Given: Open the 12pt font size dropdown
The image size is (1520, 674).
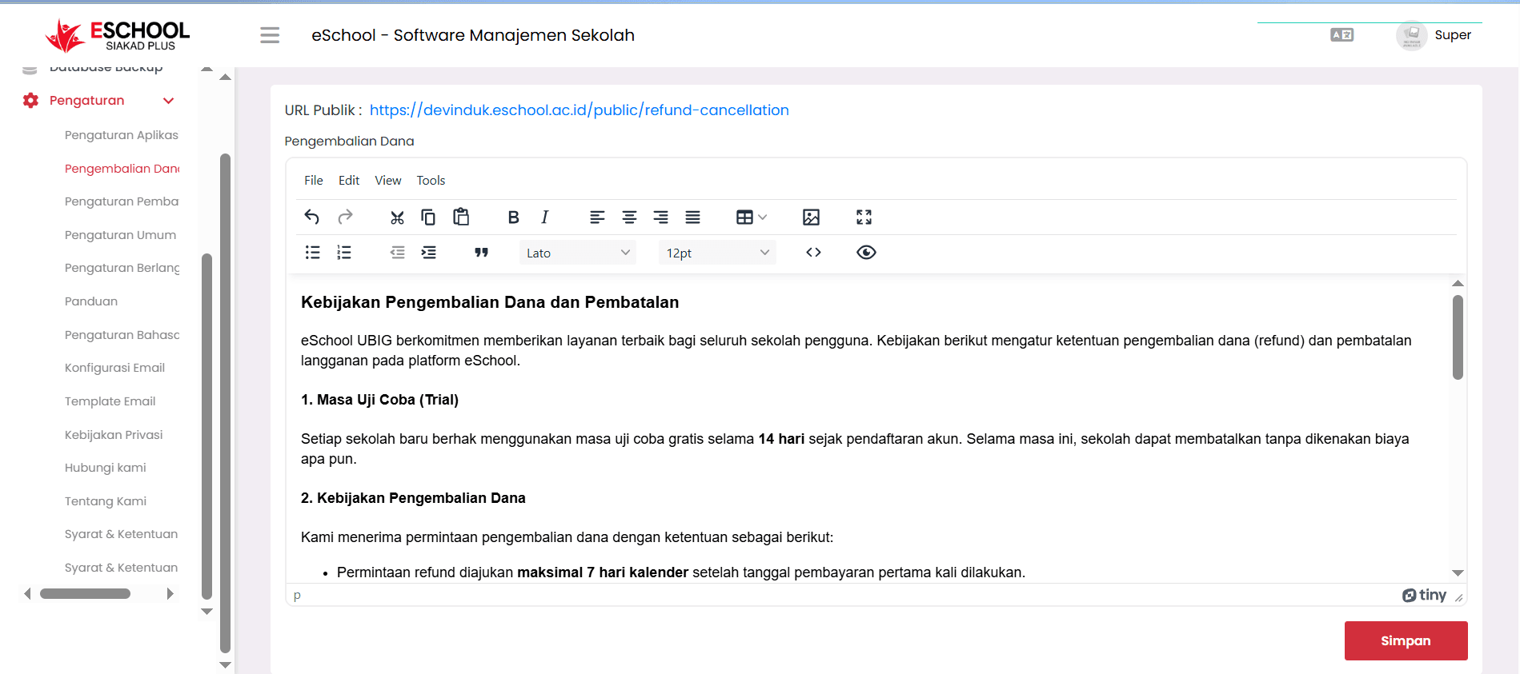Looking at the screenshot, I should [717, 253].
